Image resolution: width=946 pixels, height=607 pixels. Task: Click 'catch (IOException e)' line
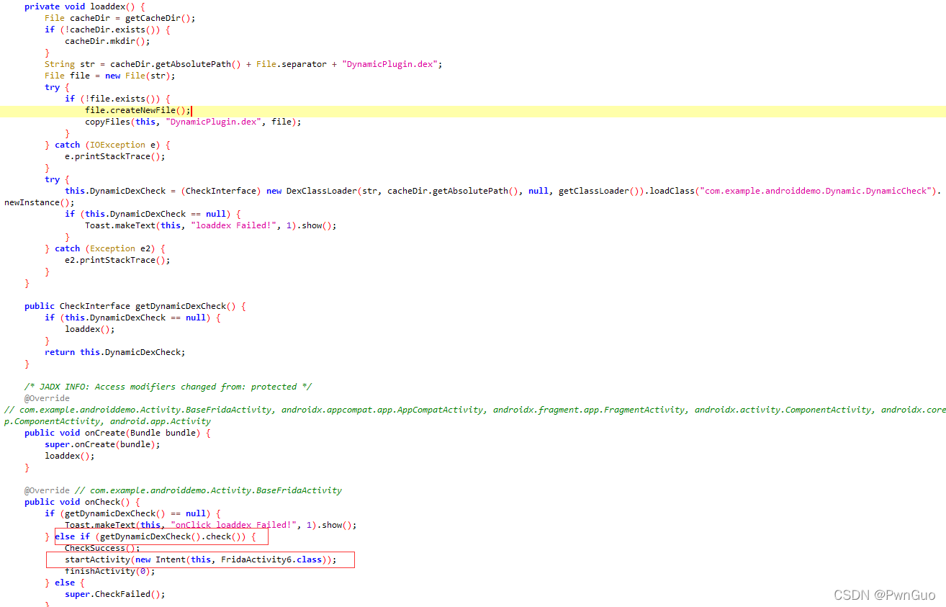107,145
